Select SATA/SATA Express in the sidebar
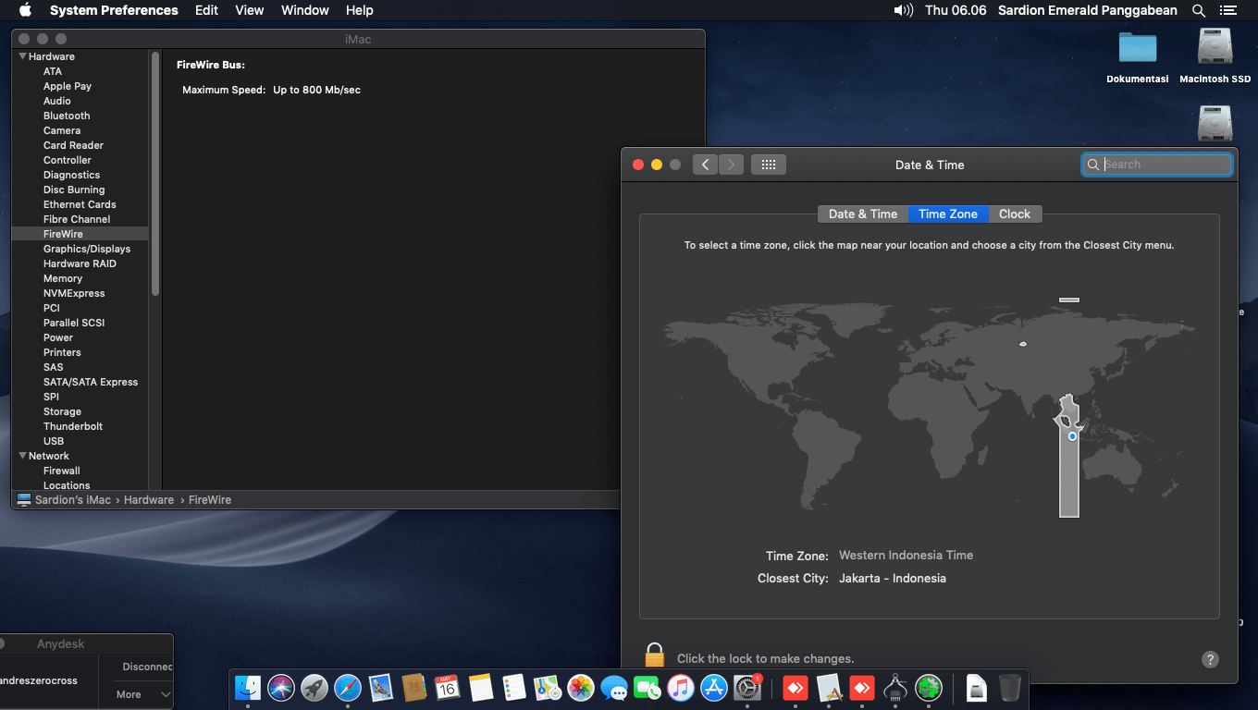The width and height of the screenshot is (1258, 710). 91,382
